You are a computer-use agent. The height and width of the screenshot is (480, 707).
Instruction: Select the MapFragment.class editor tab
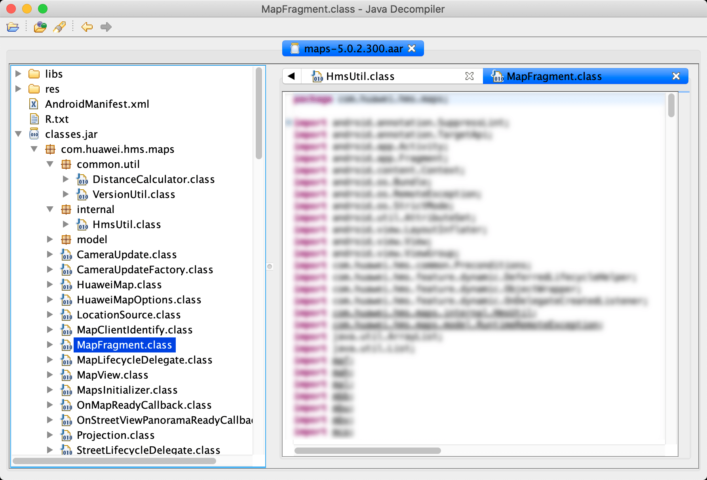tap(585, 76)
